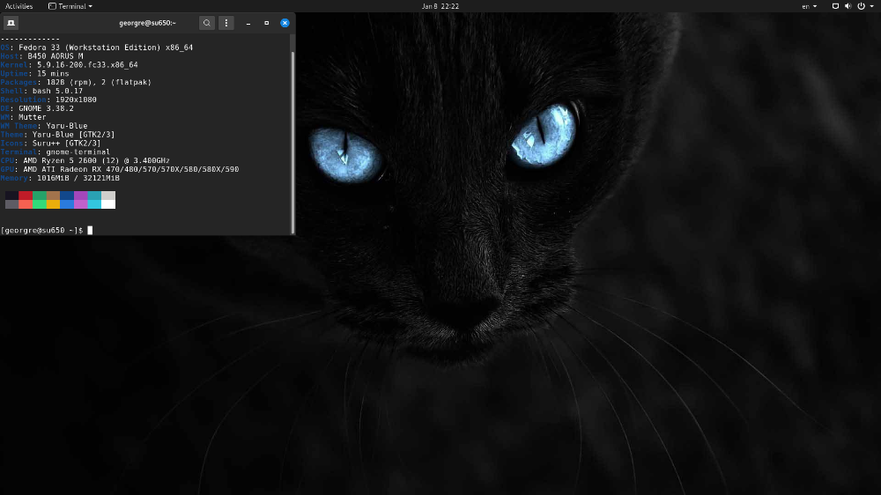This screenshot has height=495, width=881.
Task: Click the DE value 'GNOME 3.38.2'
Action: [46, 108]
